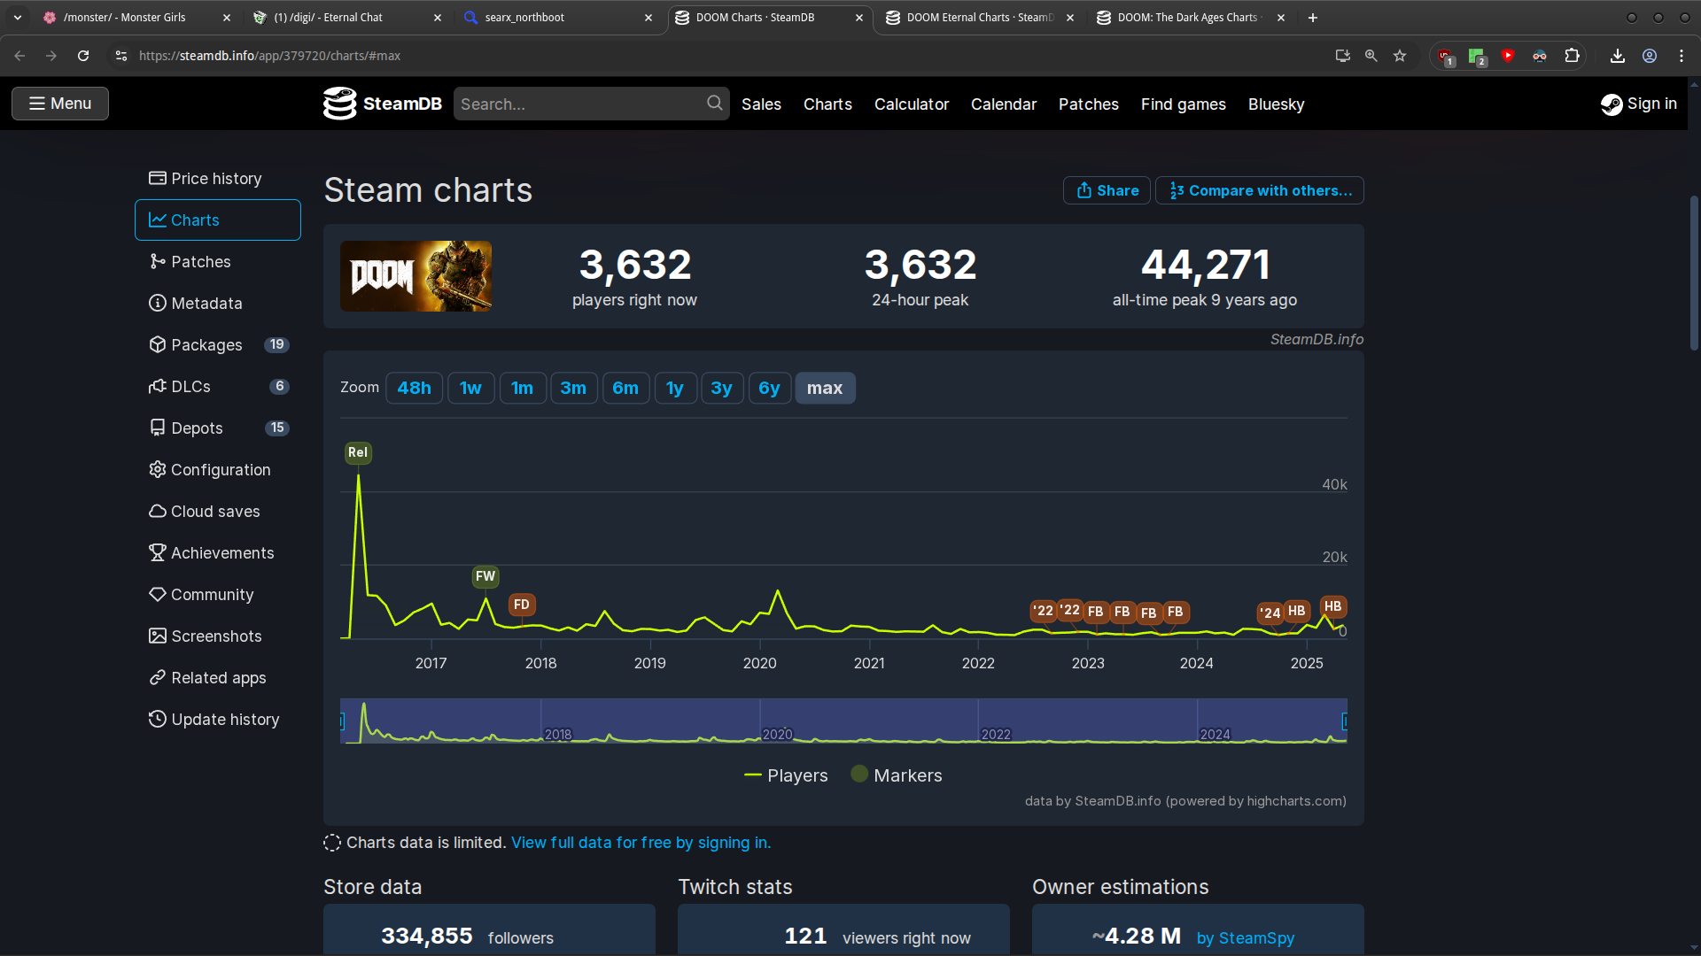Set chart zoom to 48h
Image resolution: width=1701 pixels, height=956 pixels.
coord(414,388)
